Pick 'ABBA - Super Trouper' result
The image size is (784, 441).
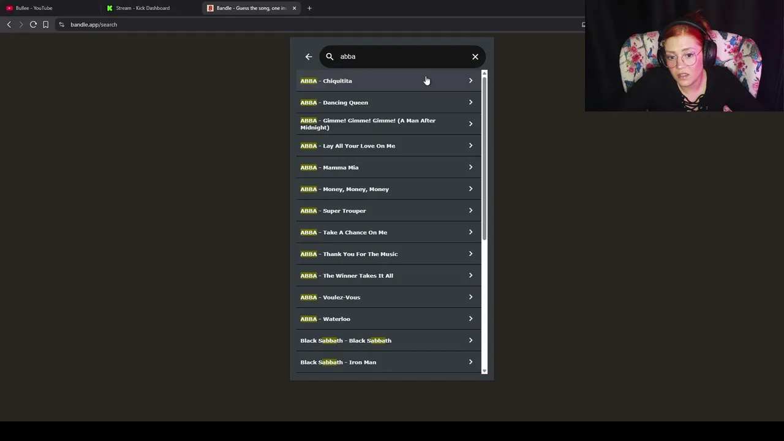point(388,211)
